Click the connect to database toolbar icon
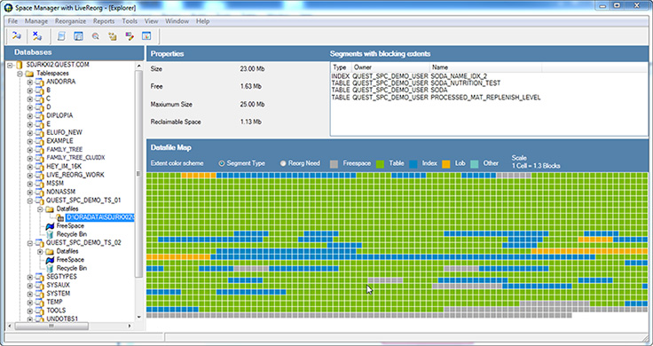This screenshot has height=346, width=653. [x=16, y=36]
